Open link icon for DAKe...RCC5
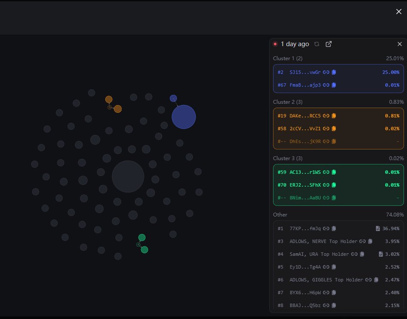The image size is (407, 319). pos(326,116)
